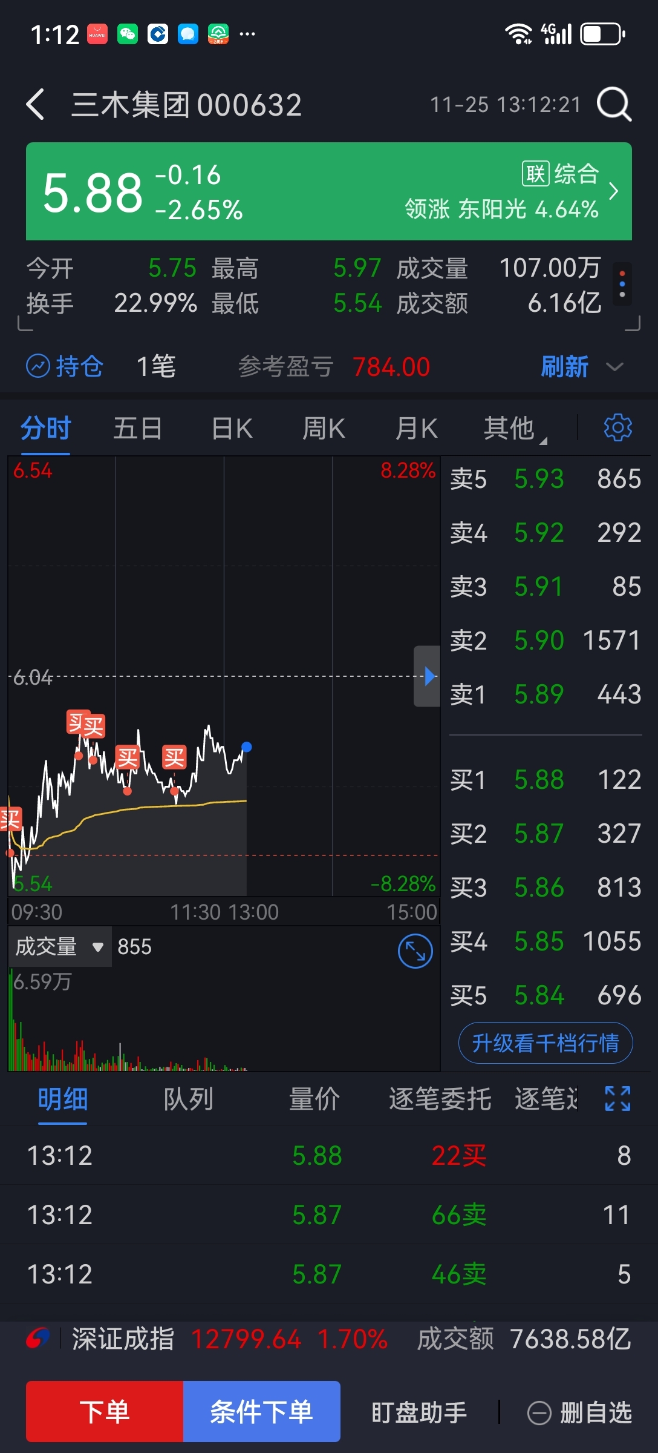
Task: Open the three-dot more quote details
Action: pyautogui.click(x=622, y=283)
